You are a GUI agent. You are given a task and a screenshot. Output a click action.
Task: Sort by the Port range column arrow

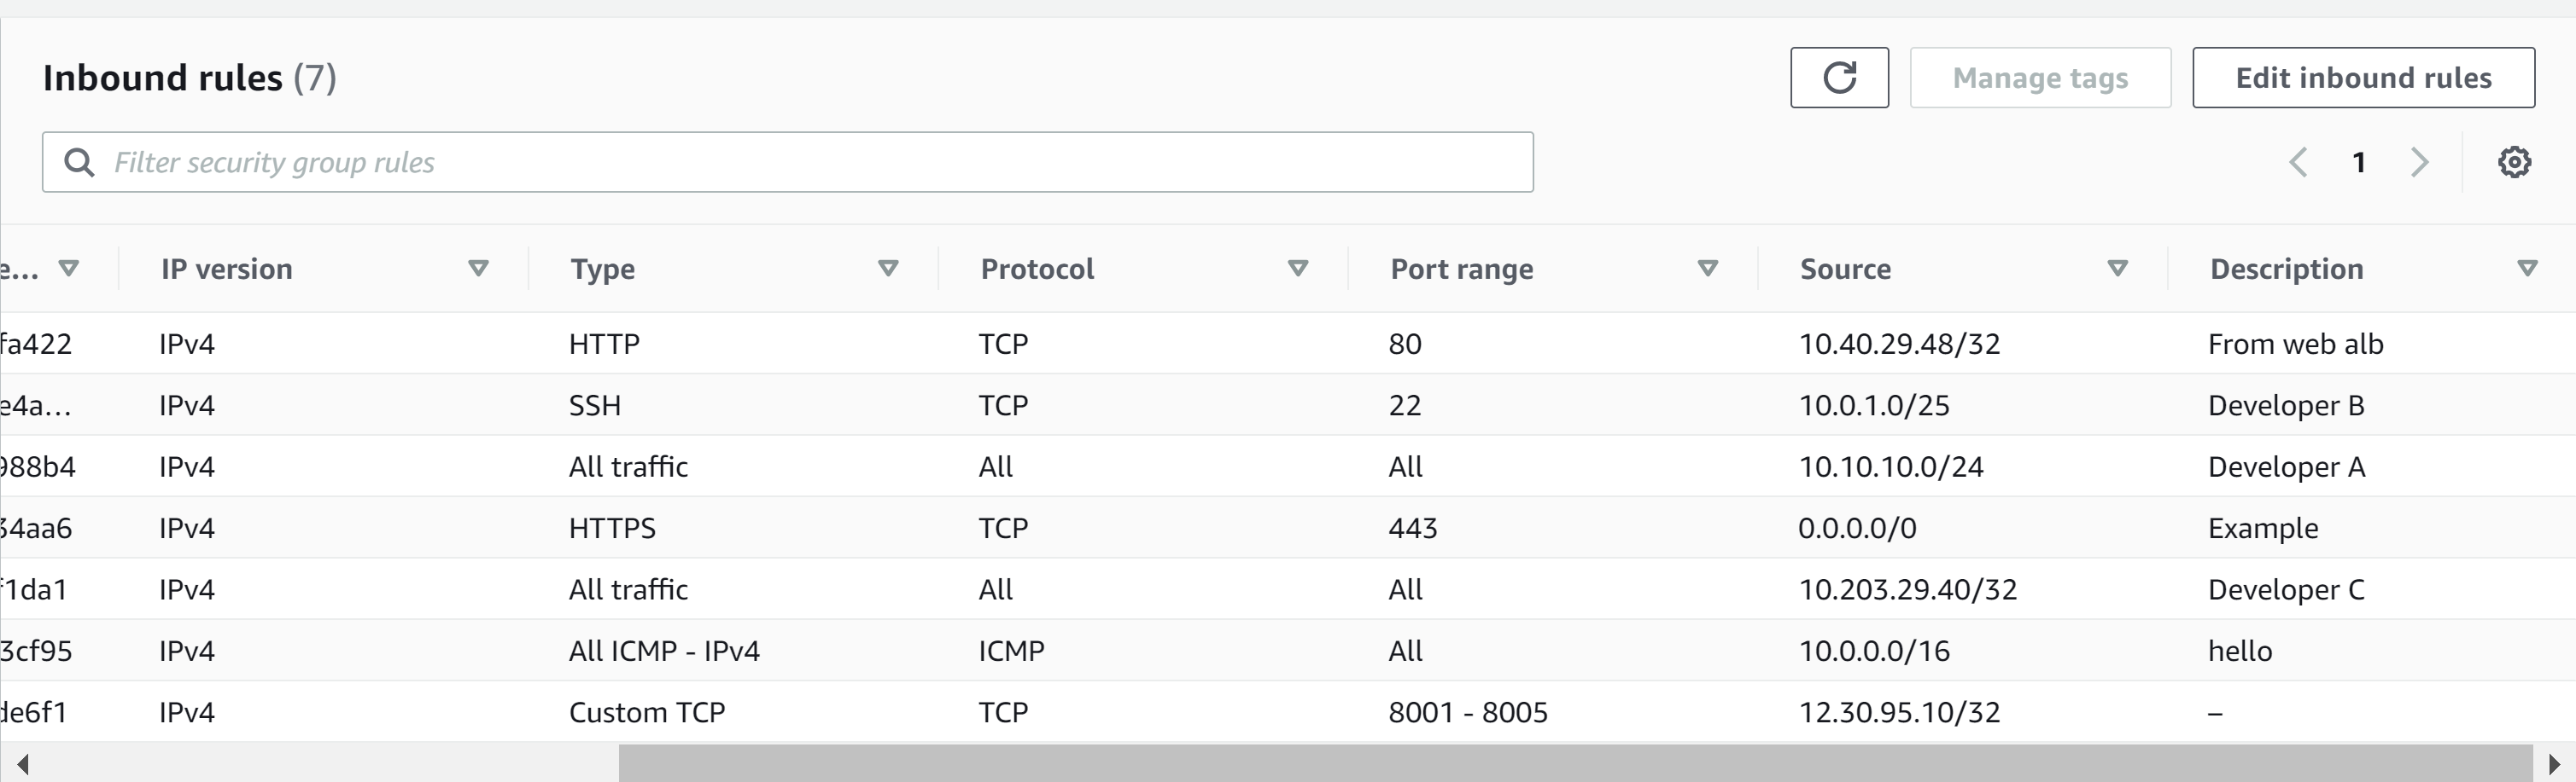1708,268
